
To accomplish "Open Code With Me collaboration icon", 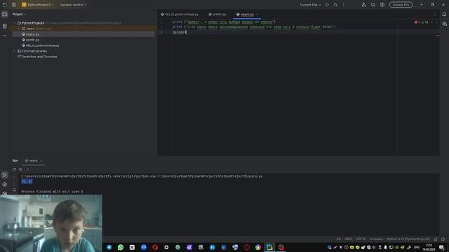I will 363,5.
